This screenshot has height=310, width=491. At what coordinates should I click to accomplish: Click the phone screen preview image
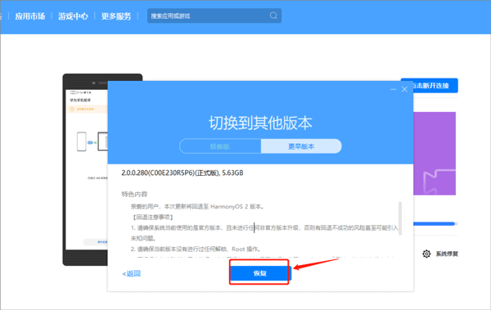point(87,169)
